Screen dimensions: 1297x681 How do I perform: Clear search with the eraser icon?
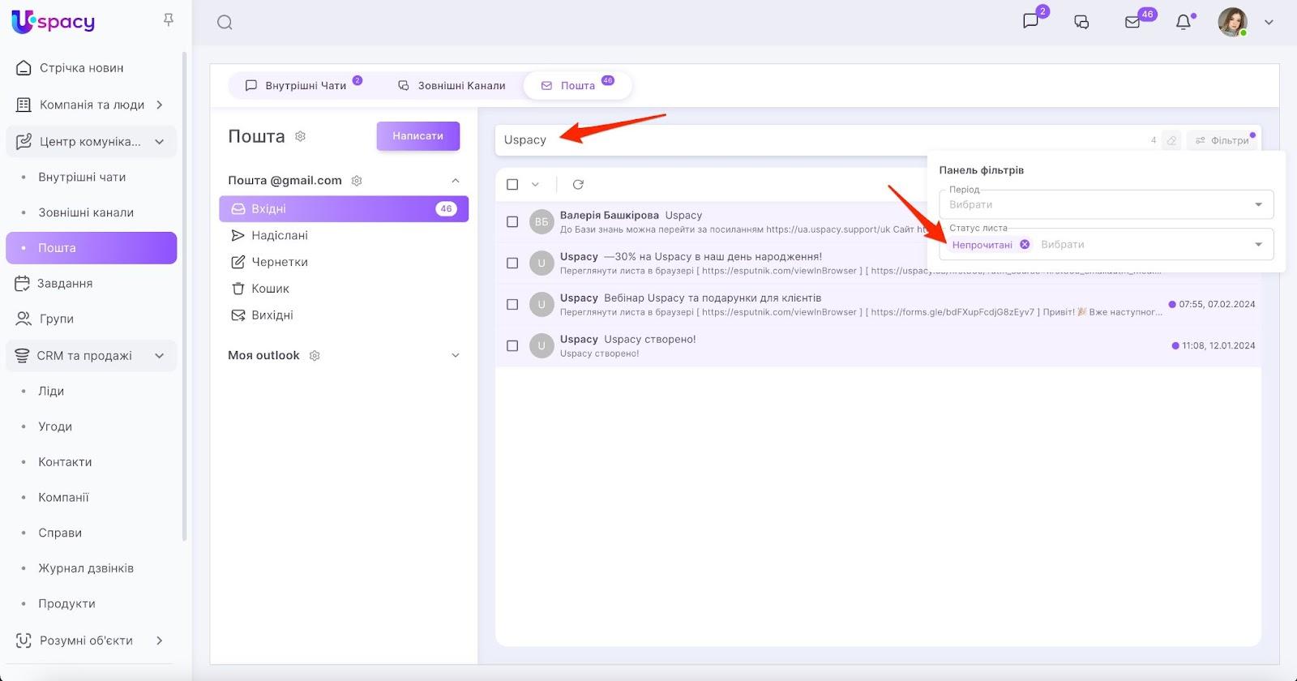coord(1171,140)
